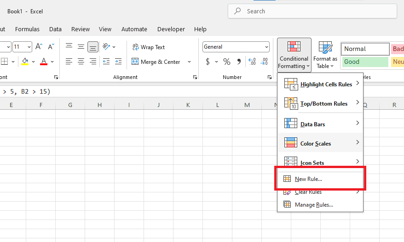This screenshot has width=404, height=242.
Task: Open Top/Bottom Rules submenu
Action: click(x=320, y=104)
